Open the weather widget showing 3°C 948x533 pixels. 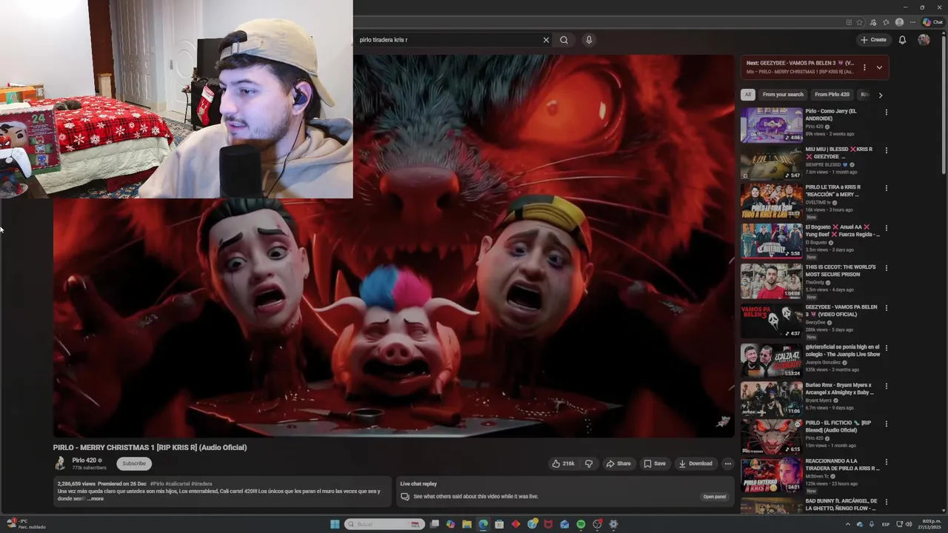pyautogui.click(x=26, y=524)
